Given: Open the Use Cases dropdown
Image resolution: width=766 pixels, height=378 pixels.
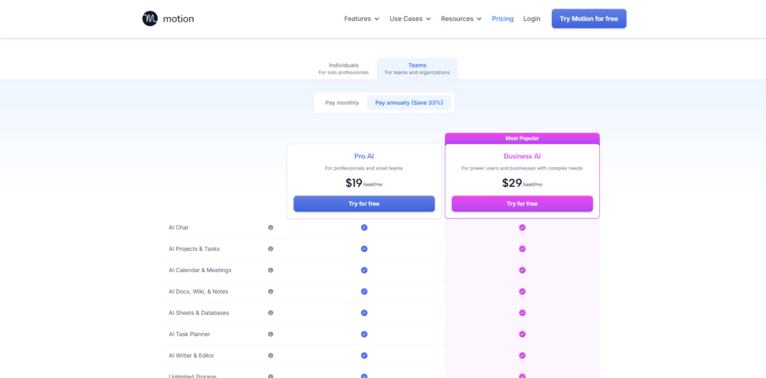Looking at the screenshot, I should (x=410, y=19).
